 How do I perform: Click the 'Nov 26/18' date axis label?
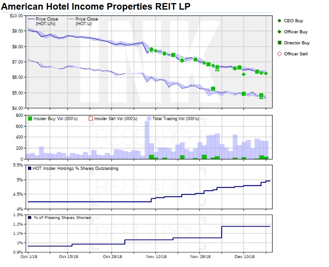pos(200,257)
